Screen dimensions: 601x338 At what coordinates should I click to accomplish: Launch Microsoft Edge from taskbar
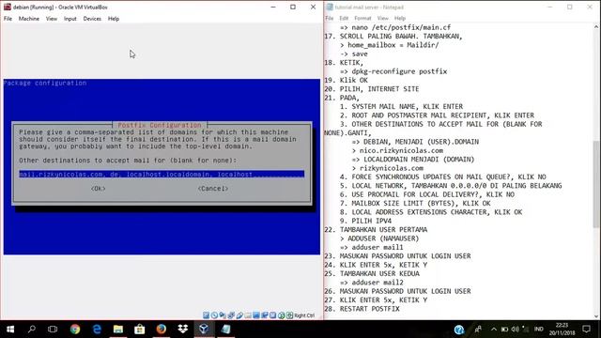coord(97,330)
